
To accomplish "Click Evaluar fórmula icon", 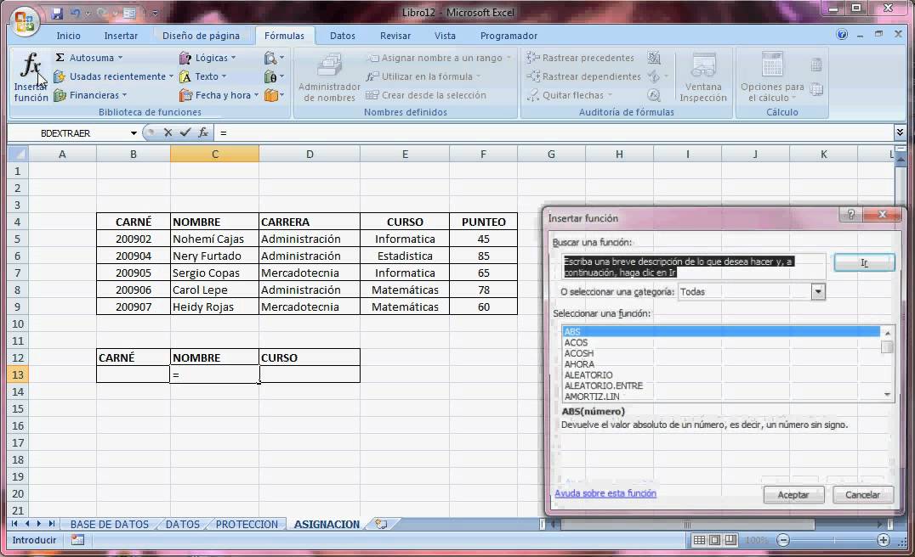I will tap(654, 95).
